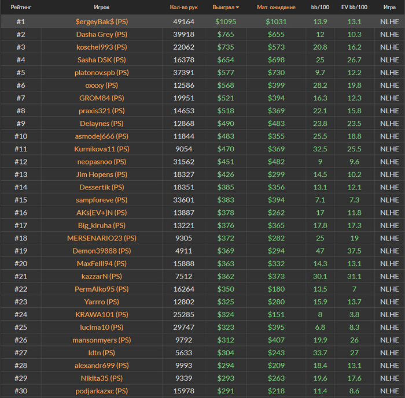This screenshot has width=405, height=398.
Task: Open player $ergeyBak$ (PS) profile
Action: (102, 21)
